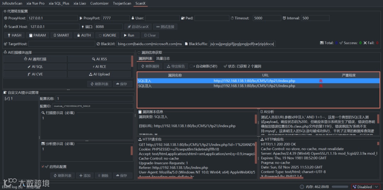Click the 内存 memory usage indicator
Viewport: 383px width, 190px height.
pos(317,187)
